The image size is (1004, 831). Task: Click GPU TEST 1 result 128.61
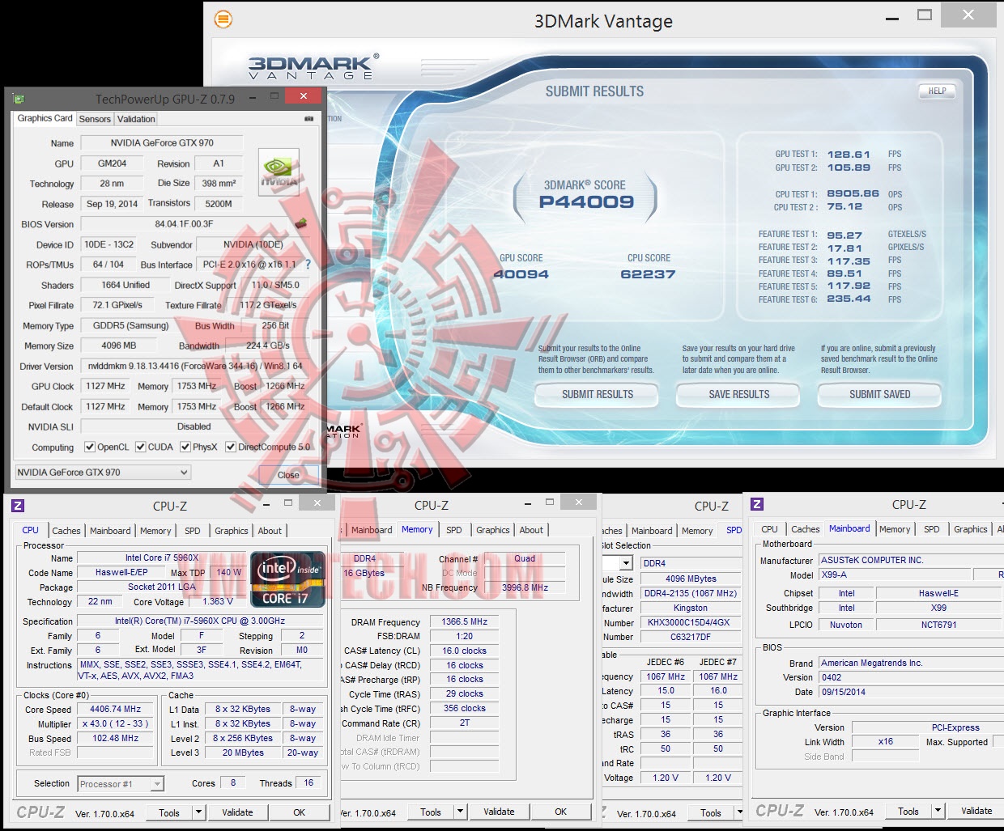coord(849,155)
